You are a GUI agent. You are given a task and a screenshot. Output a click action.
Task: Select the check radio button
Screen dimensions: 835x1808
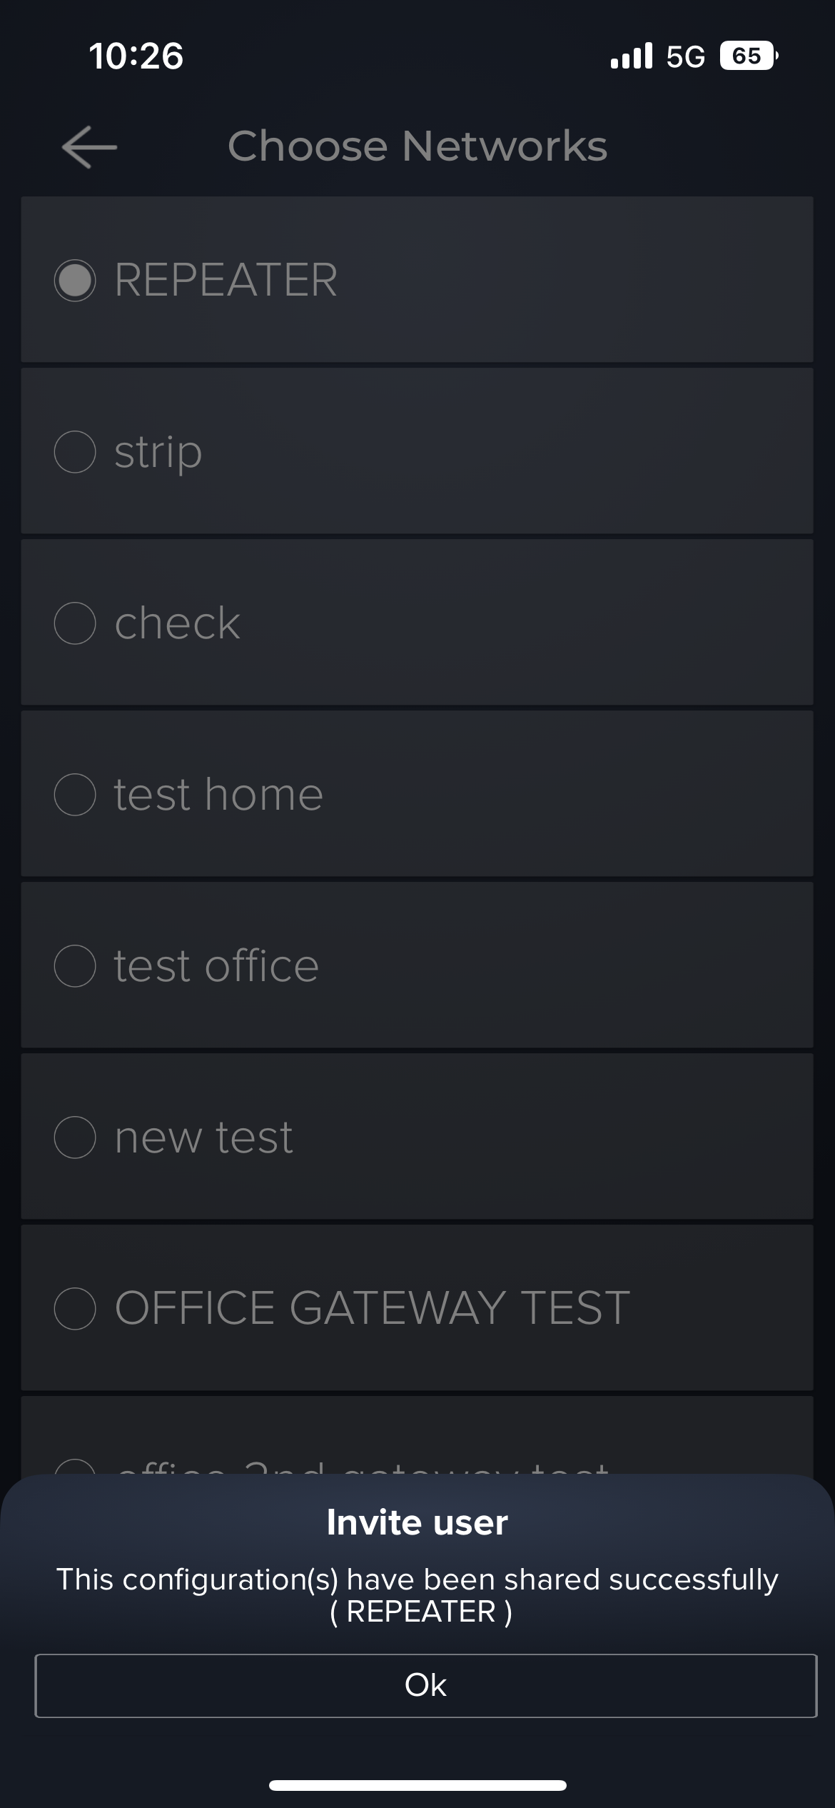75,623
